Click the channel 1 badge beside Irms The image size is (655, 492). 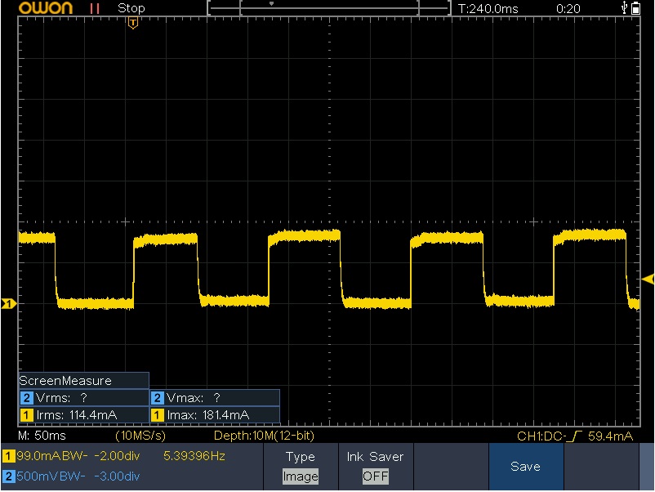pos(27,415)
